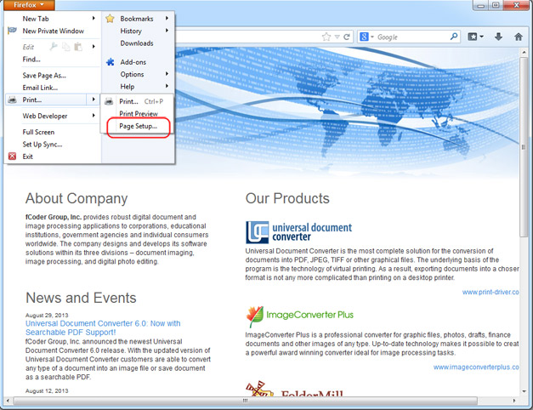The width and height of the screenshot is (533, 410).
Task: Open the bookmarks menu toolbar icon
Action: 473,37
